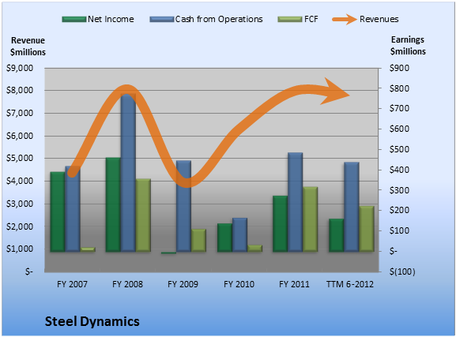Click the Net Income legend swatch

click(74, 20)
